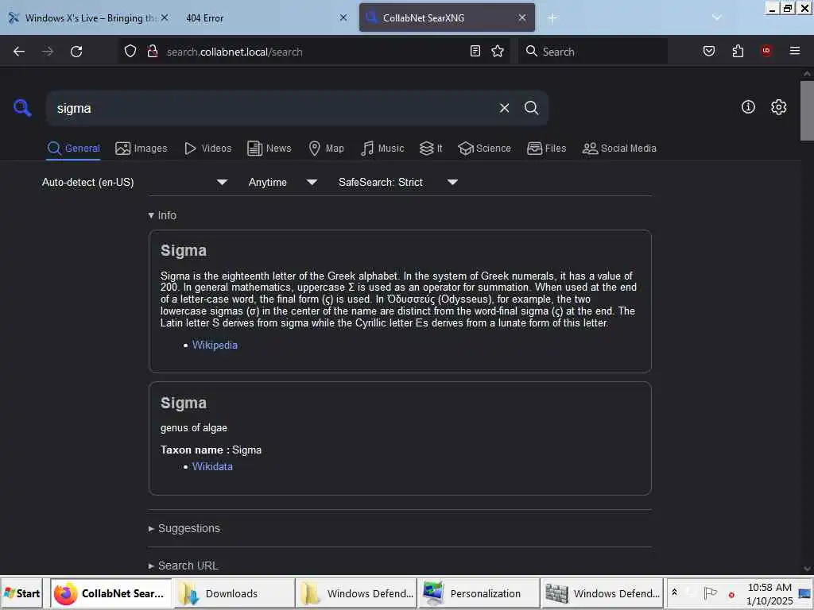List all tabs dropdown arrow
This screenshot has height=610, width=814.
point(716,17)
